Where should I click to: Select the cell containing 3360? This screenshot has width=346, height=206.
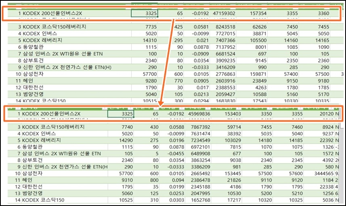click(314, 13)
